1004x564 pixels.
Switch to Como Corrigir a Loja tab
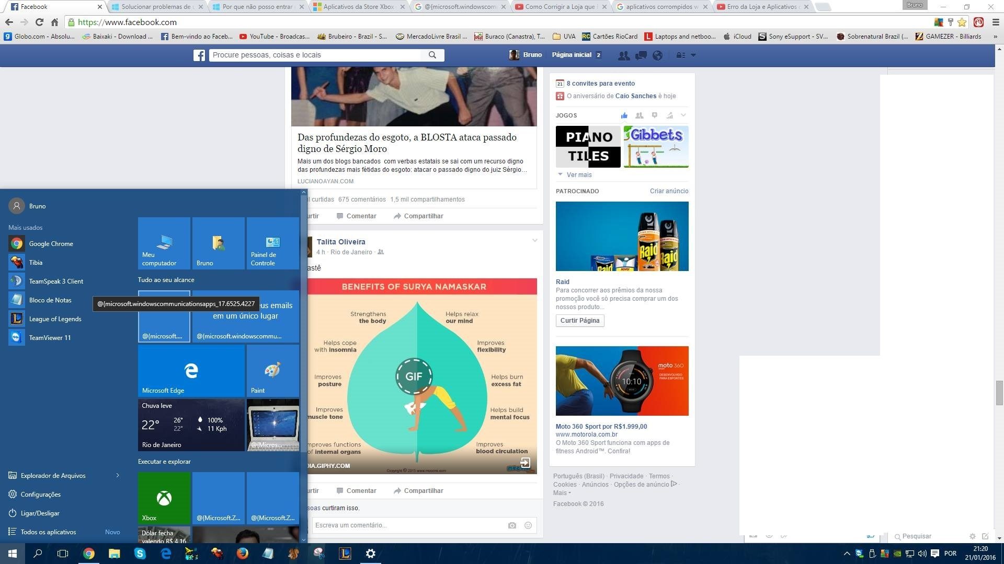pos(561,7)
